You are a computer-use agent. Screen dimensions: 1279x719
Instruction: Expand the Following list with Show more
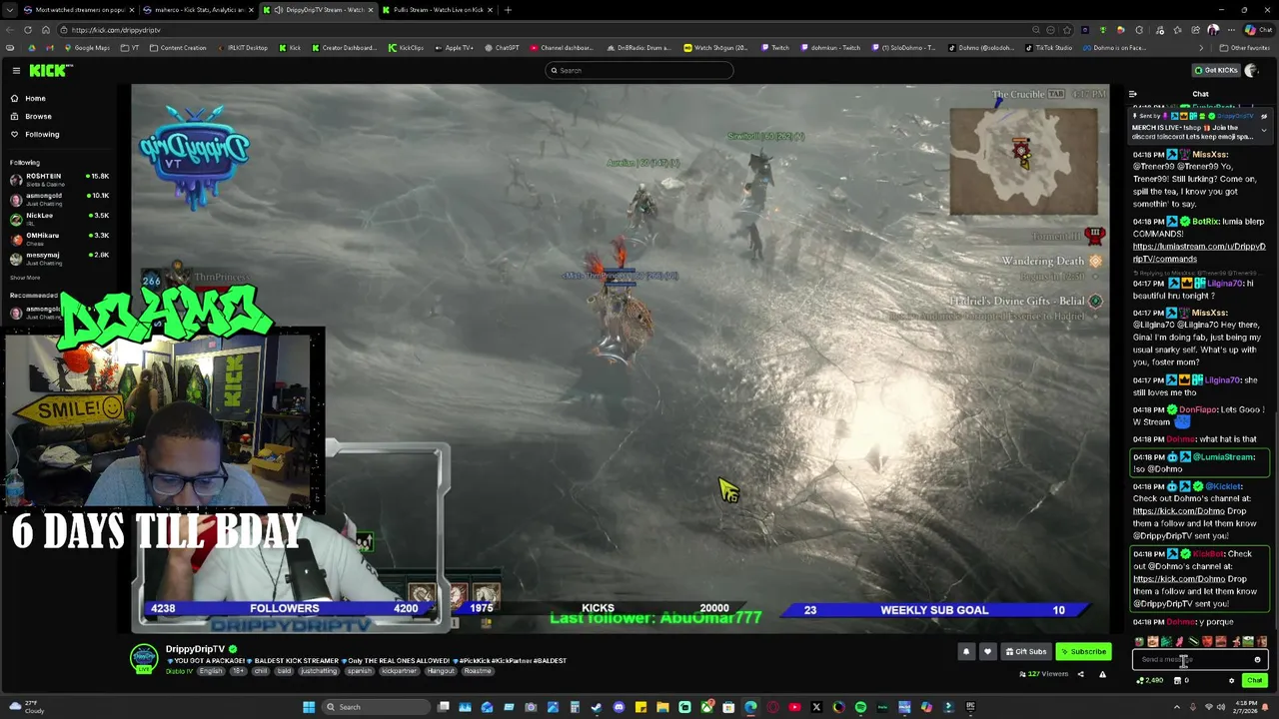[25, 278]
